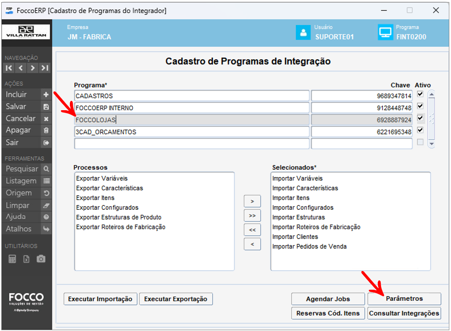Click the Origem undo icon

pyautogui.click(x=46, y=193)
